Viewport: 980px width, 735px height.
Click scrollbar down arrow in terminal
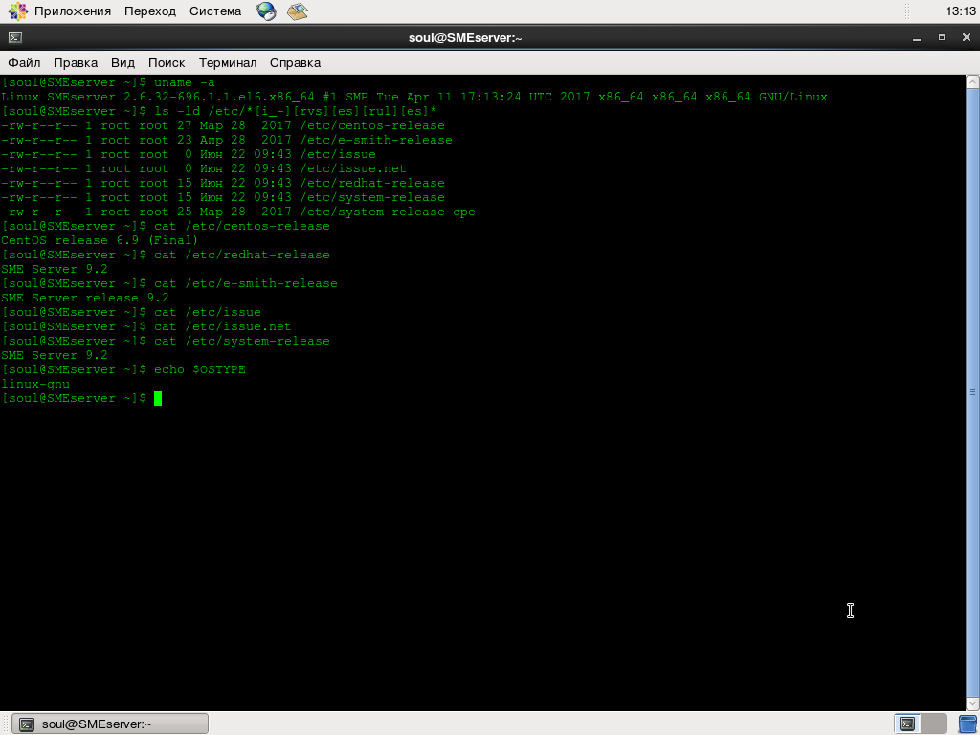[972, 703]
